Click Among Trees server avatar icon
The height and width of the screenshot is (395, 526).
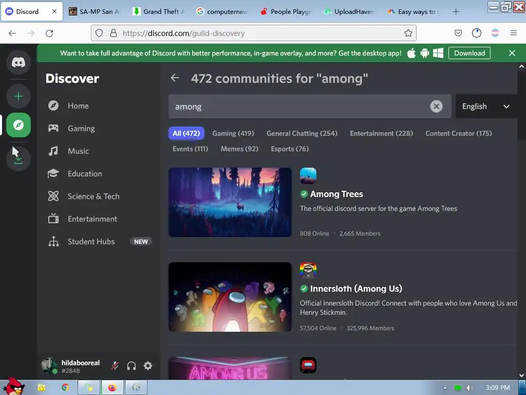tap(308, 176)
